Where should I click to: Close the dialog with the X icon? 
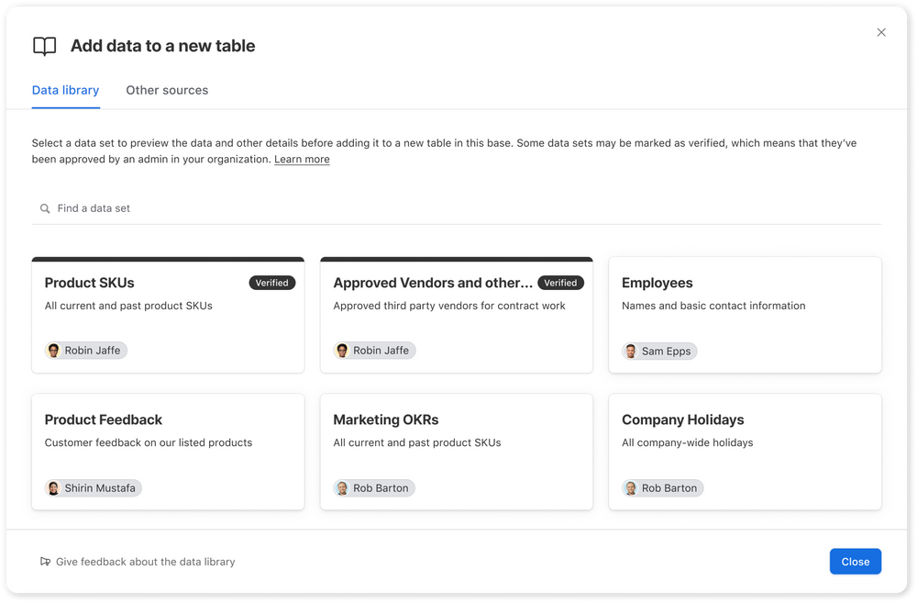click(880, 32)
